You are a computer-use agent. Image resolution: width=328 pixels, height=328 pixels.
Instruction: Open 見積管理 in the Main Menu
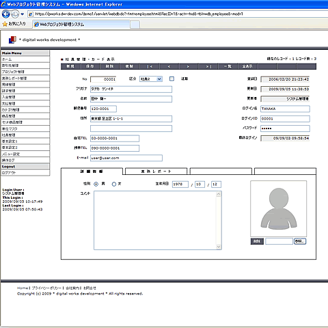(25, 85)
